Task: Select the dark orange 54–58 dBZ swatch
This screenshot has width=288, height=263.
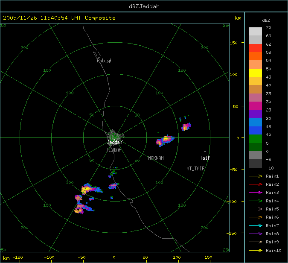Action: 256,56
